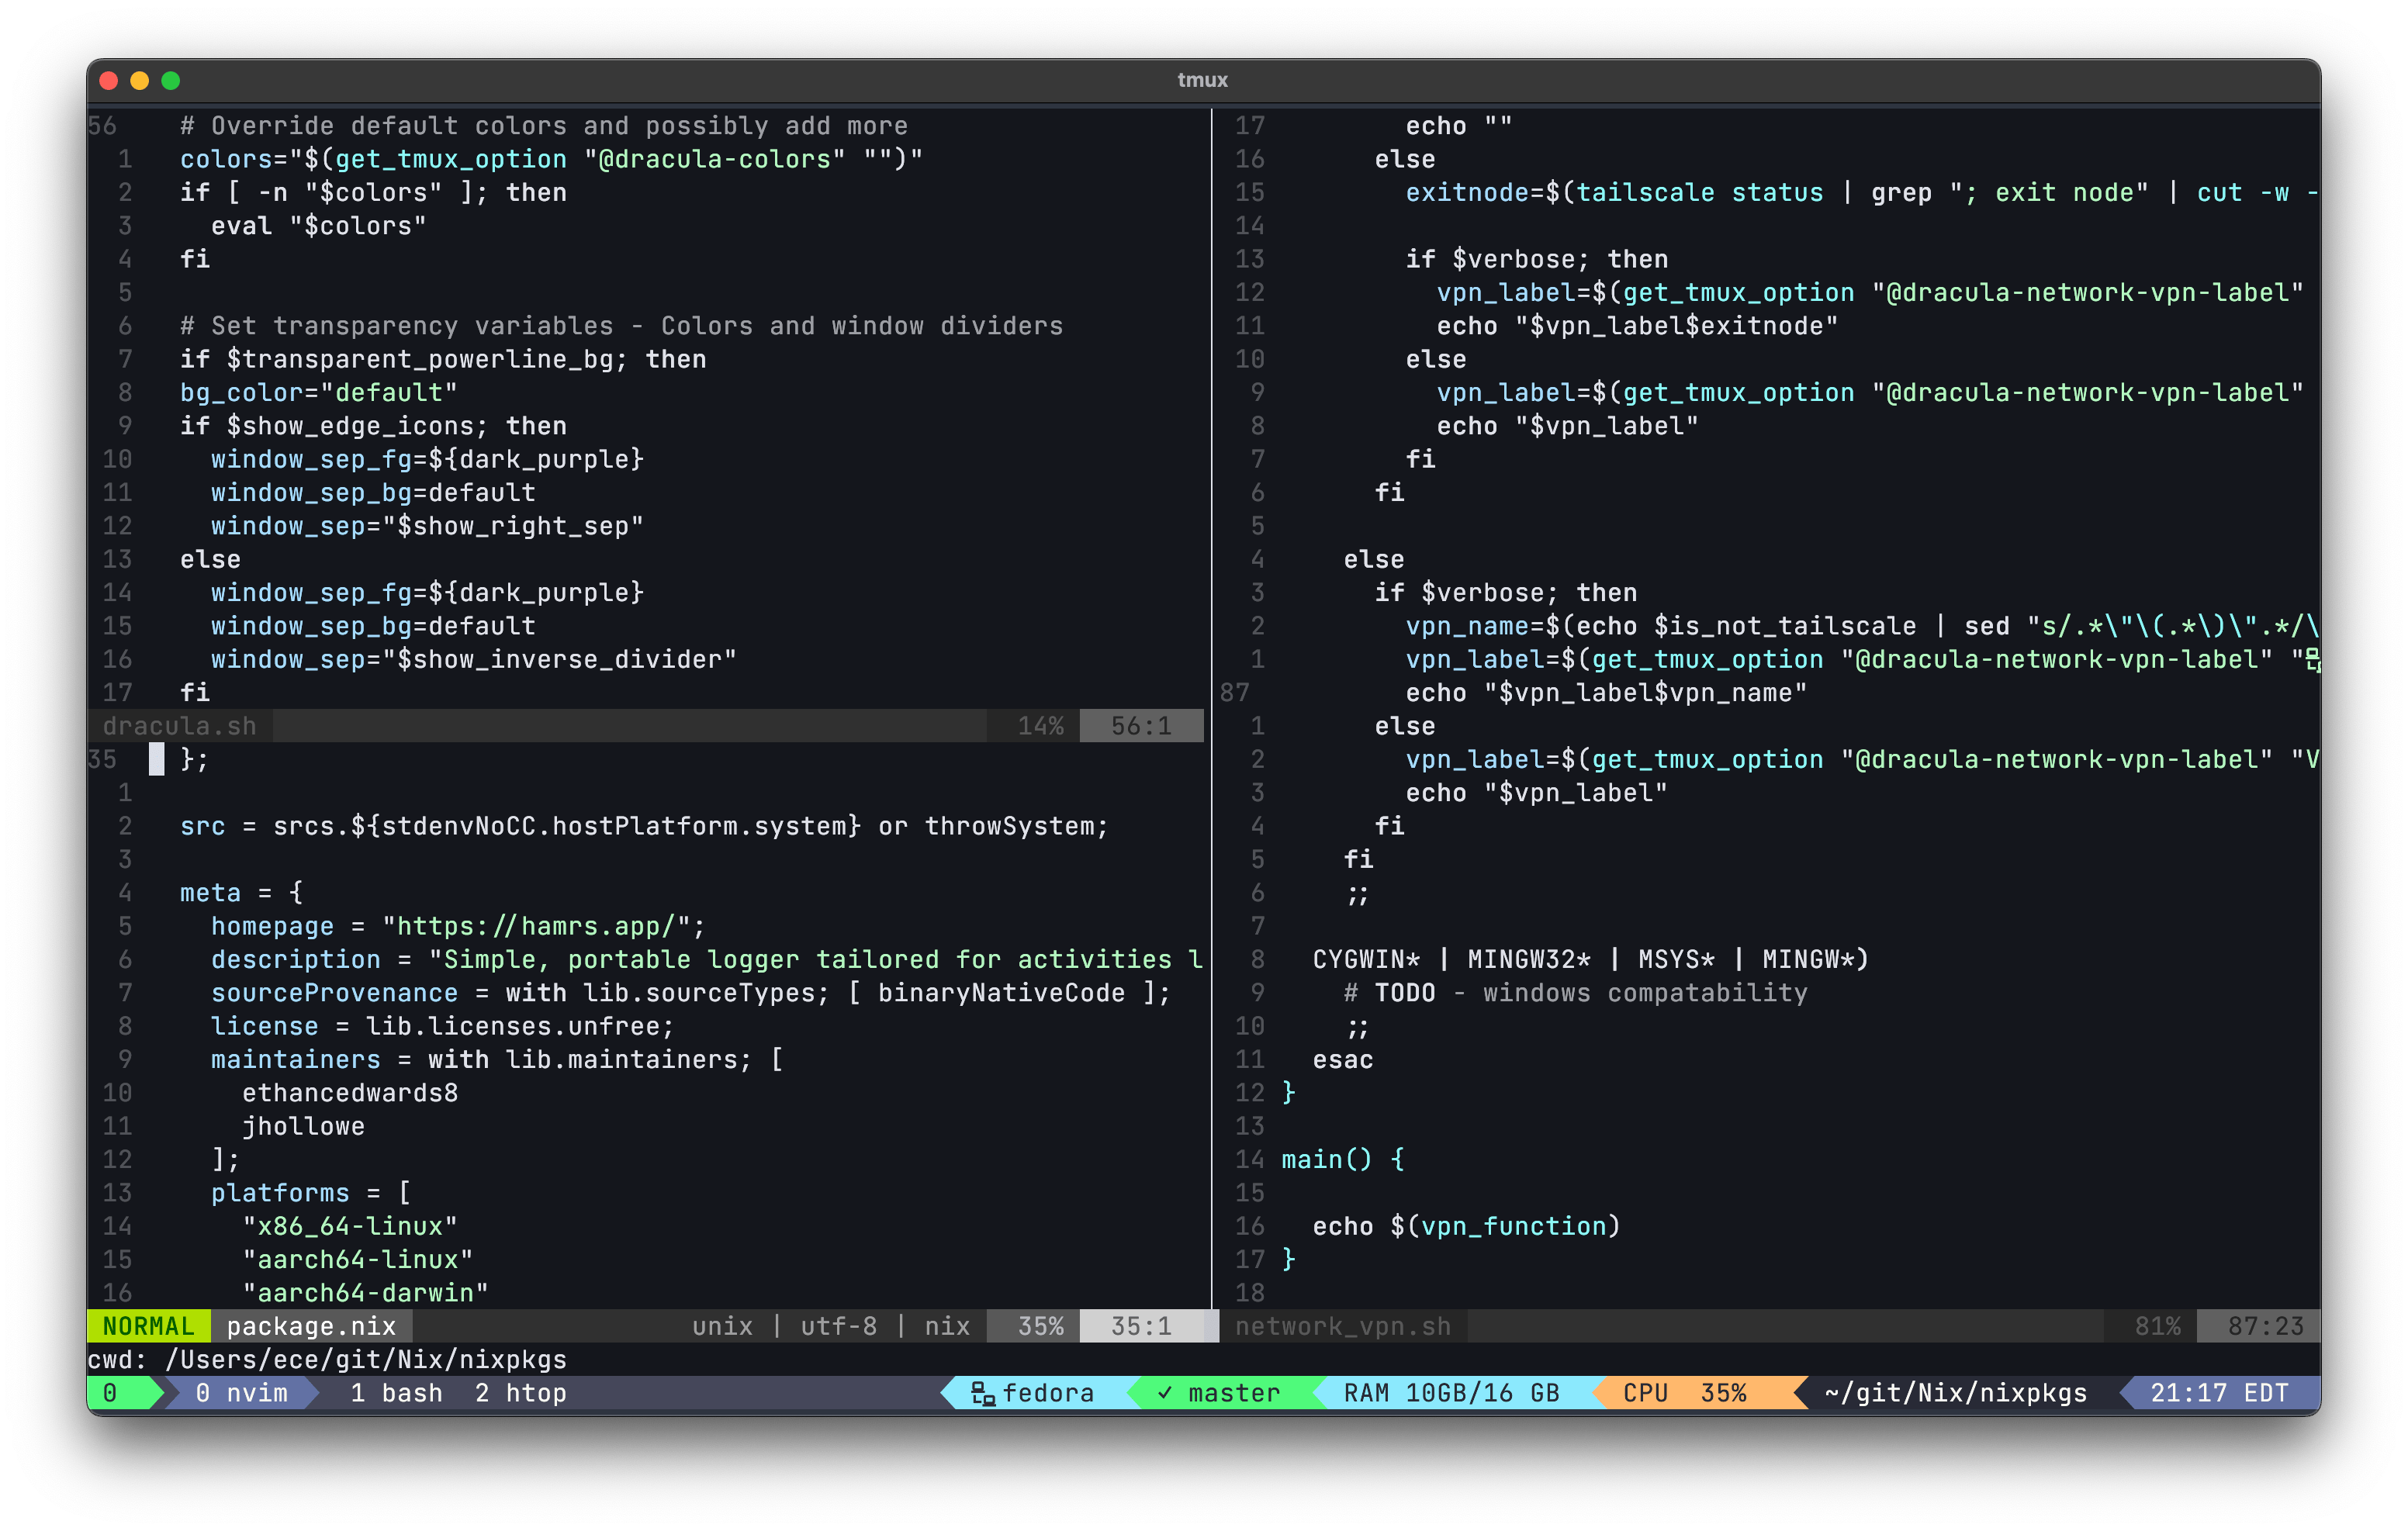Click the 21:17 EDT clock segment
This screenshot has width=2408, height=1531.
[x=2219, y=1393]
